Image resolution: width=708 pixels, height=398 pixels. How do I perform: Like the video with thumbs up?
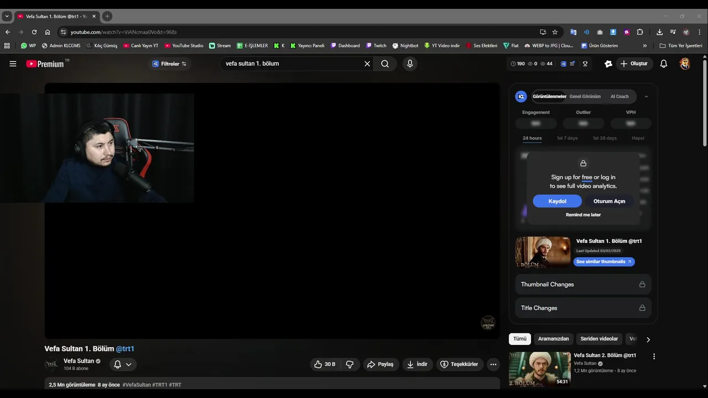[325, 364]
